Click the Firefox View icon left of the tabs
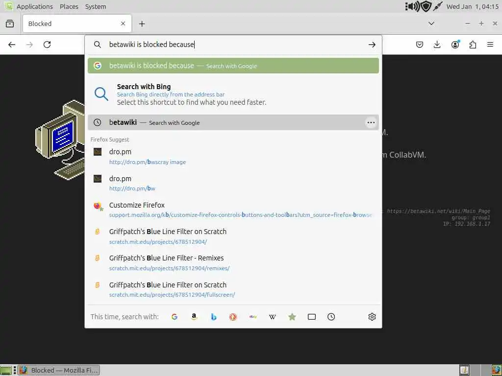The width and height of the screenshot is (502, 376). [10, 23]
